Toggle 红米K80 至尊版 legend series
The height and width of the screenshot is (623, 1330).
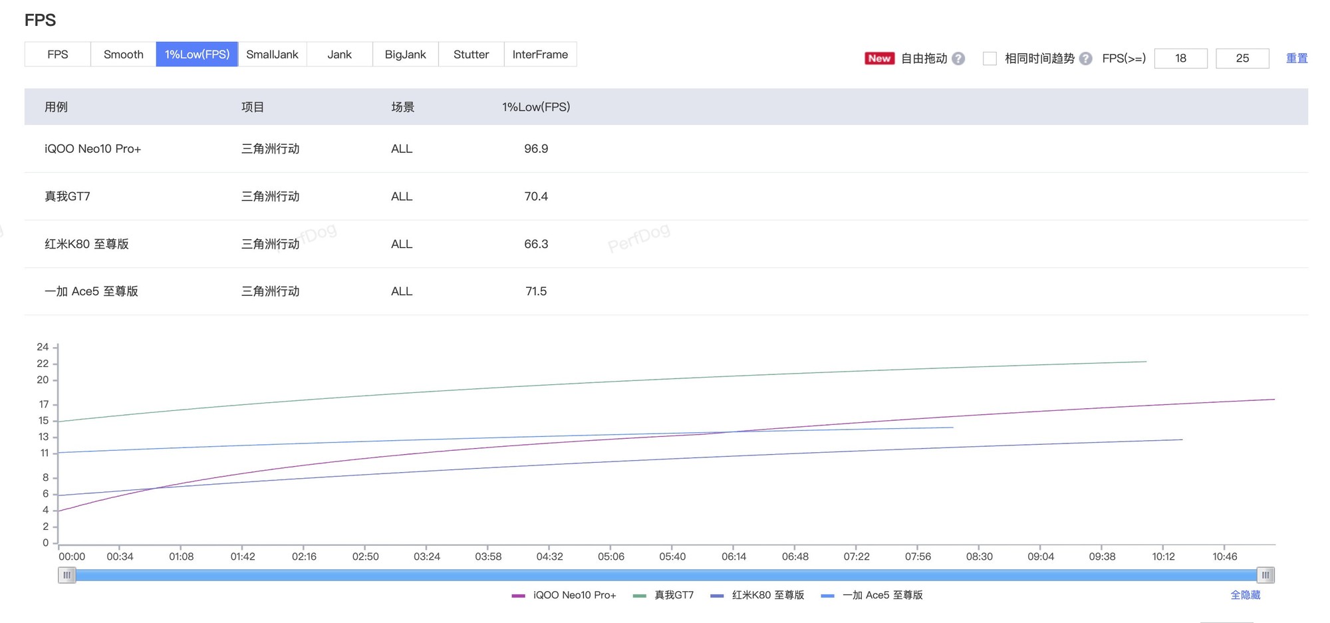click(x=757, y=595)
